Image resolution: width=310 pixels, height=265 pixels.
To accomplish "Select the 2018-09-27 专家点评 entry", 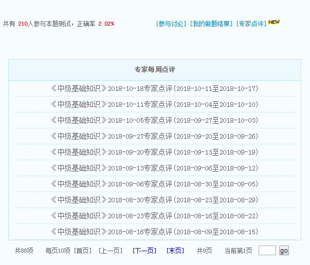I will tap(154, 136).
